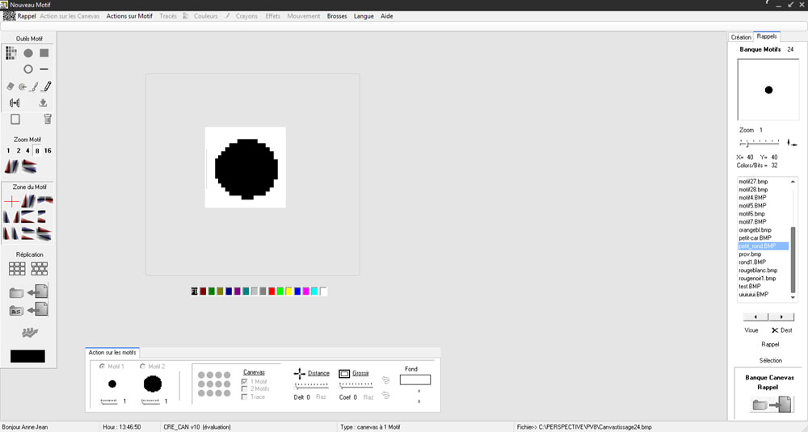Set motif zoom level to 16
The width and height of the screenshot is (808, 432).
48,151
